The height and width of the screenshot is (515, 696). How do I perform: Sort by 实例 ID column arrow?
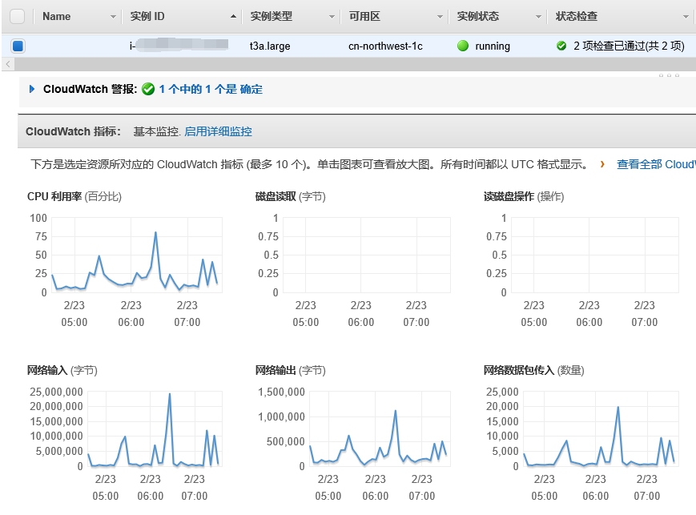click(233, 17)
